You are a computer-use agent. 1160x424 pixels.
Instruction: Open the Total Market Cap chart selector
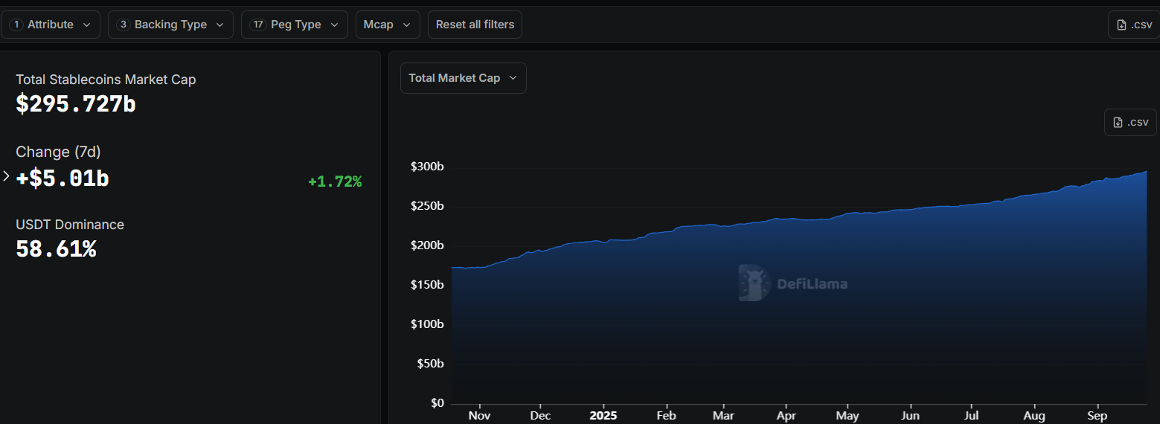point(463,78)
